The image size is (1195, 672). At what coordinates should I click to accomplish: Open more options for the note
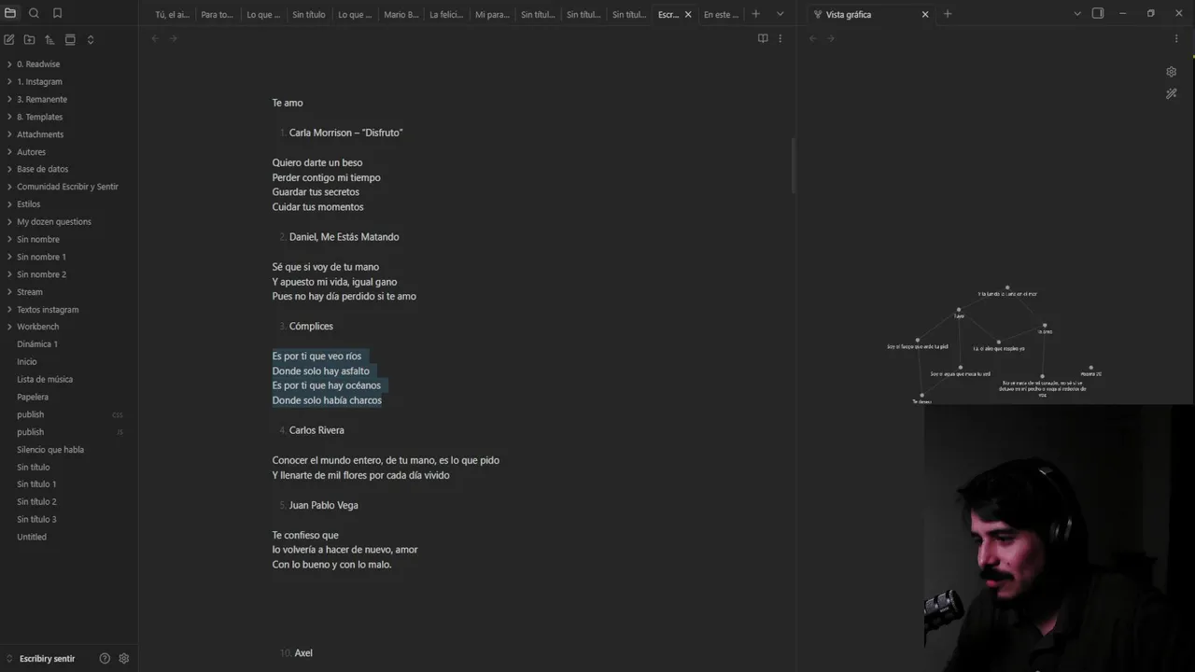tap(780, 38)
